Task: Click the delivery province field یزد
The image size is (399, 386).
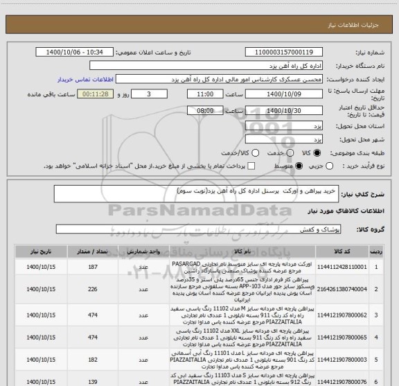Action: point(284,126)
